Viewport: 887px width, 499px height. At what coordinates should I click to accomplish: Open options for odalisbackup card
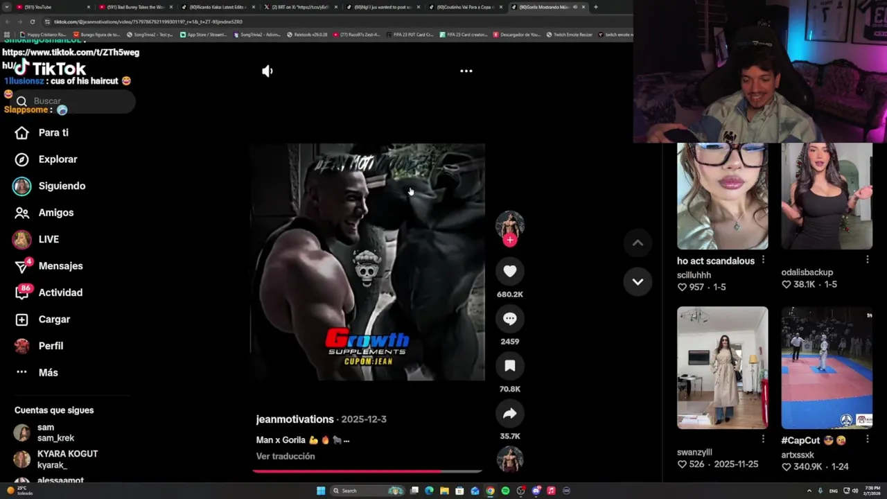tap(868, 260)
